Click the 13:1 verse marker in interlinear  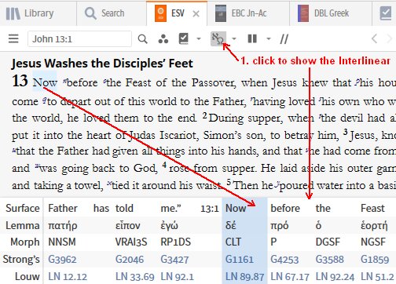click(x=210, y=209)
